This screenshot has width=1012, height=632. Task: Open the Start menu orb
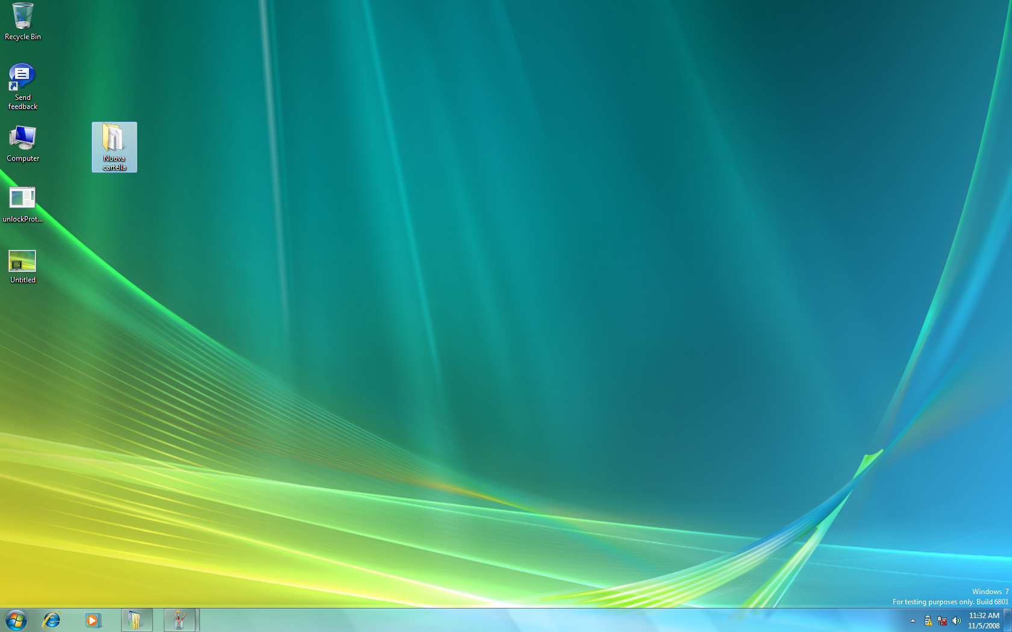tap(16, 620)
